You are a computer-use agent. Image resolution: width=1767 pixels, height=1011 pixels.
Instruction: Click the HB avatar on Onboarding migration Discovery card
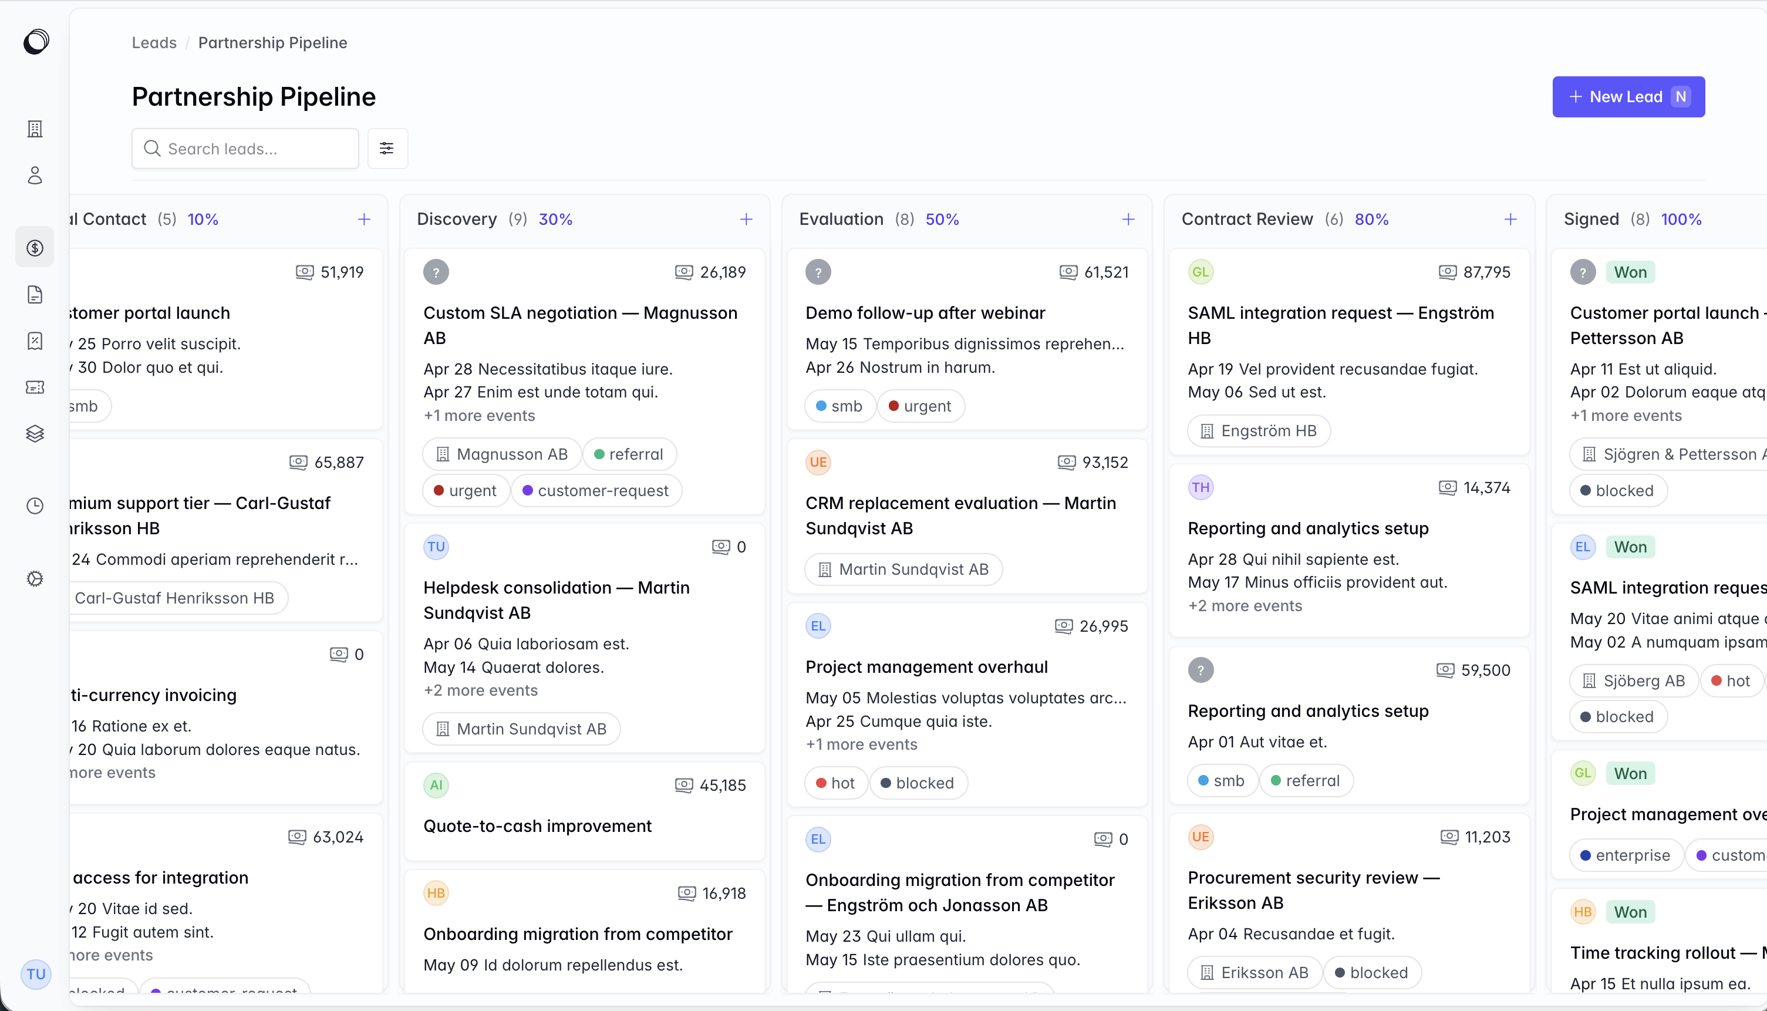(436, 893)
